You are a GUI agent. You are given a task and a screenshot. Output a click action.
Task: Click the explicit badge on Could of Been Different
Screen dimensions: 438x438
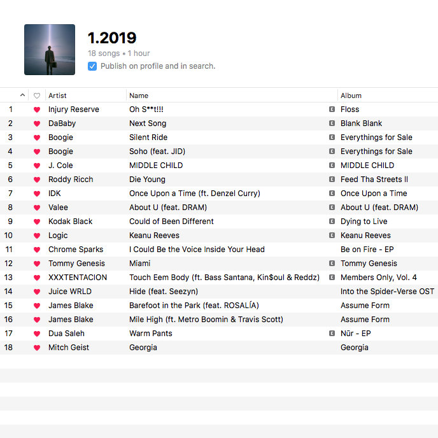pyautogui.click(x=332, y=222)
